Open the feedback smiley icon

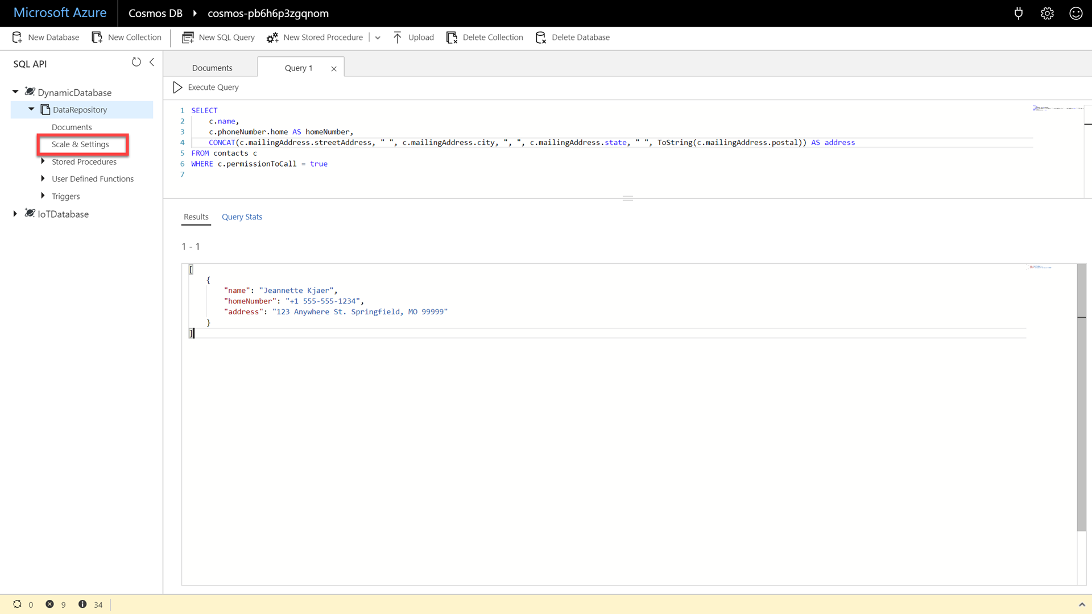click(x=1076, y=13)
